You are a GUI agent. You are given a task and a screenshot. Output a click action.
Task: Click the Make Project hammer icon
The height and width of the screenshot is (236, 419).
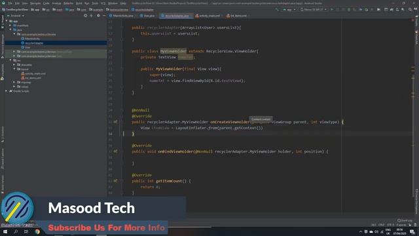[277, 9]
